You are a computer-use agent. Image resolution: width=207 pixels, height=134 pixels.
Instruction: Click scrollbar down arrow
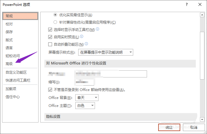[202, 119]
